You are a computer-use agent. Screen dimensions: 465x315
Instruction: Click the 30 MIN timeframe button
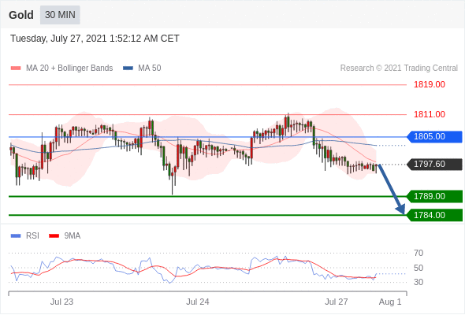[60, 15]
